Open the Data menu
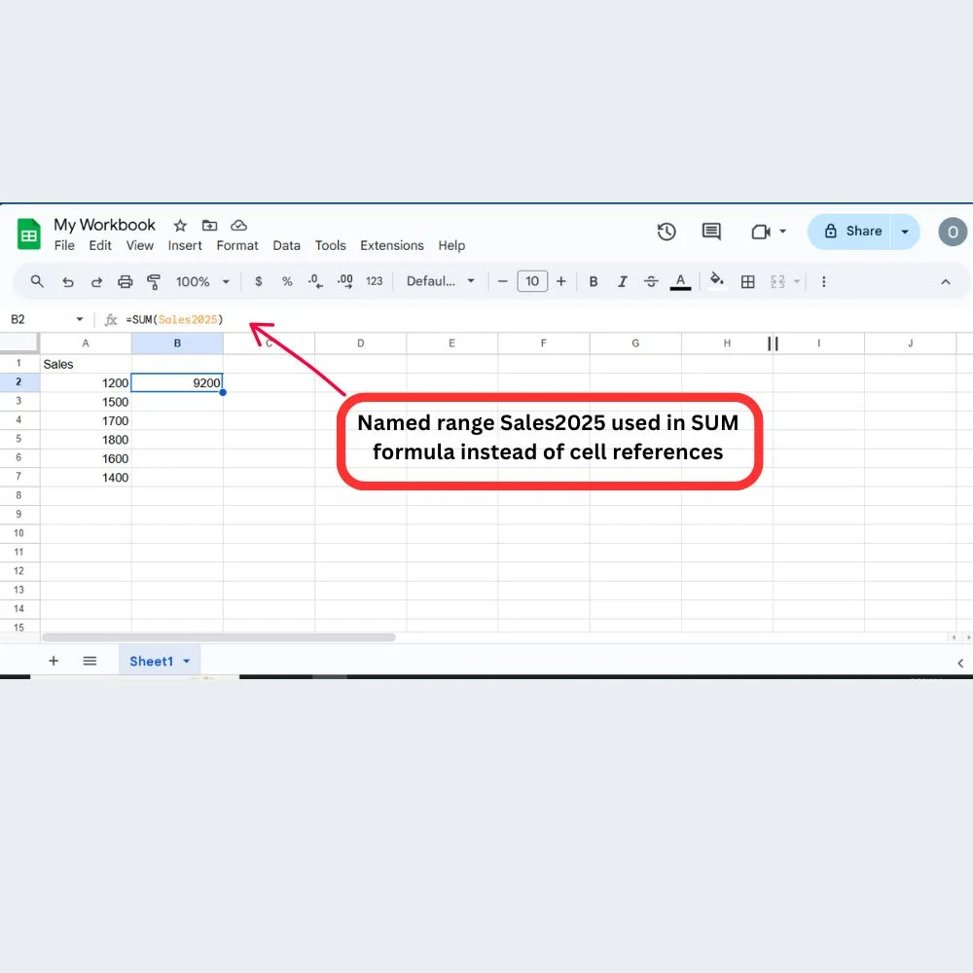The height and width of the screenshot is (973, 973). [286, 246]
